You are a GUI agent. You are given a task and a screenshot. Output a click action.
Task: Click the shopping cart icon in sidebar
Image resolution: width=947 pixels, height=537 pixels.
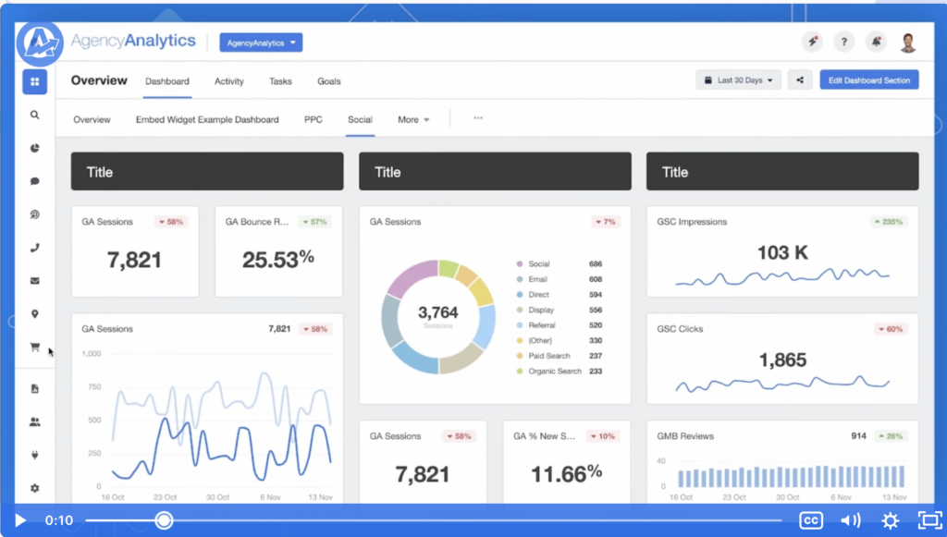[x=35, y=348]
